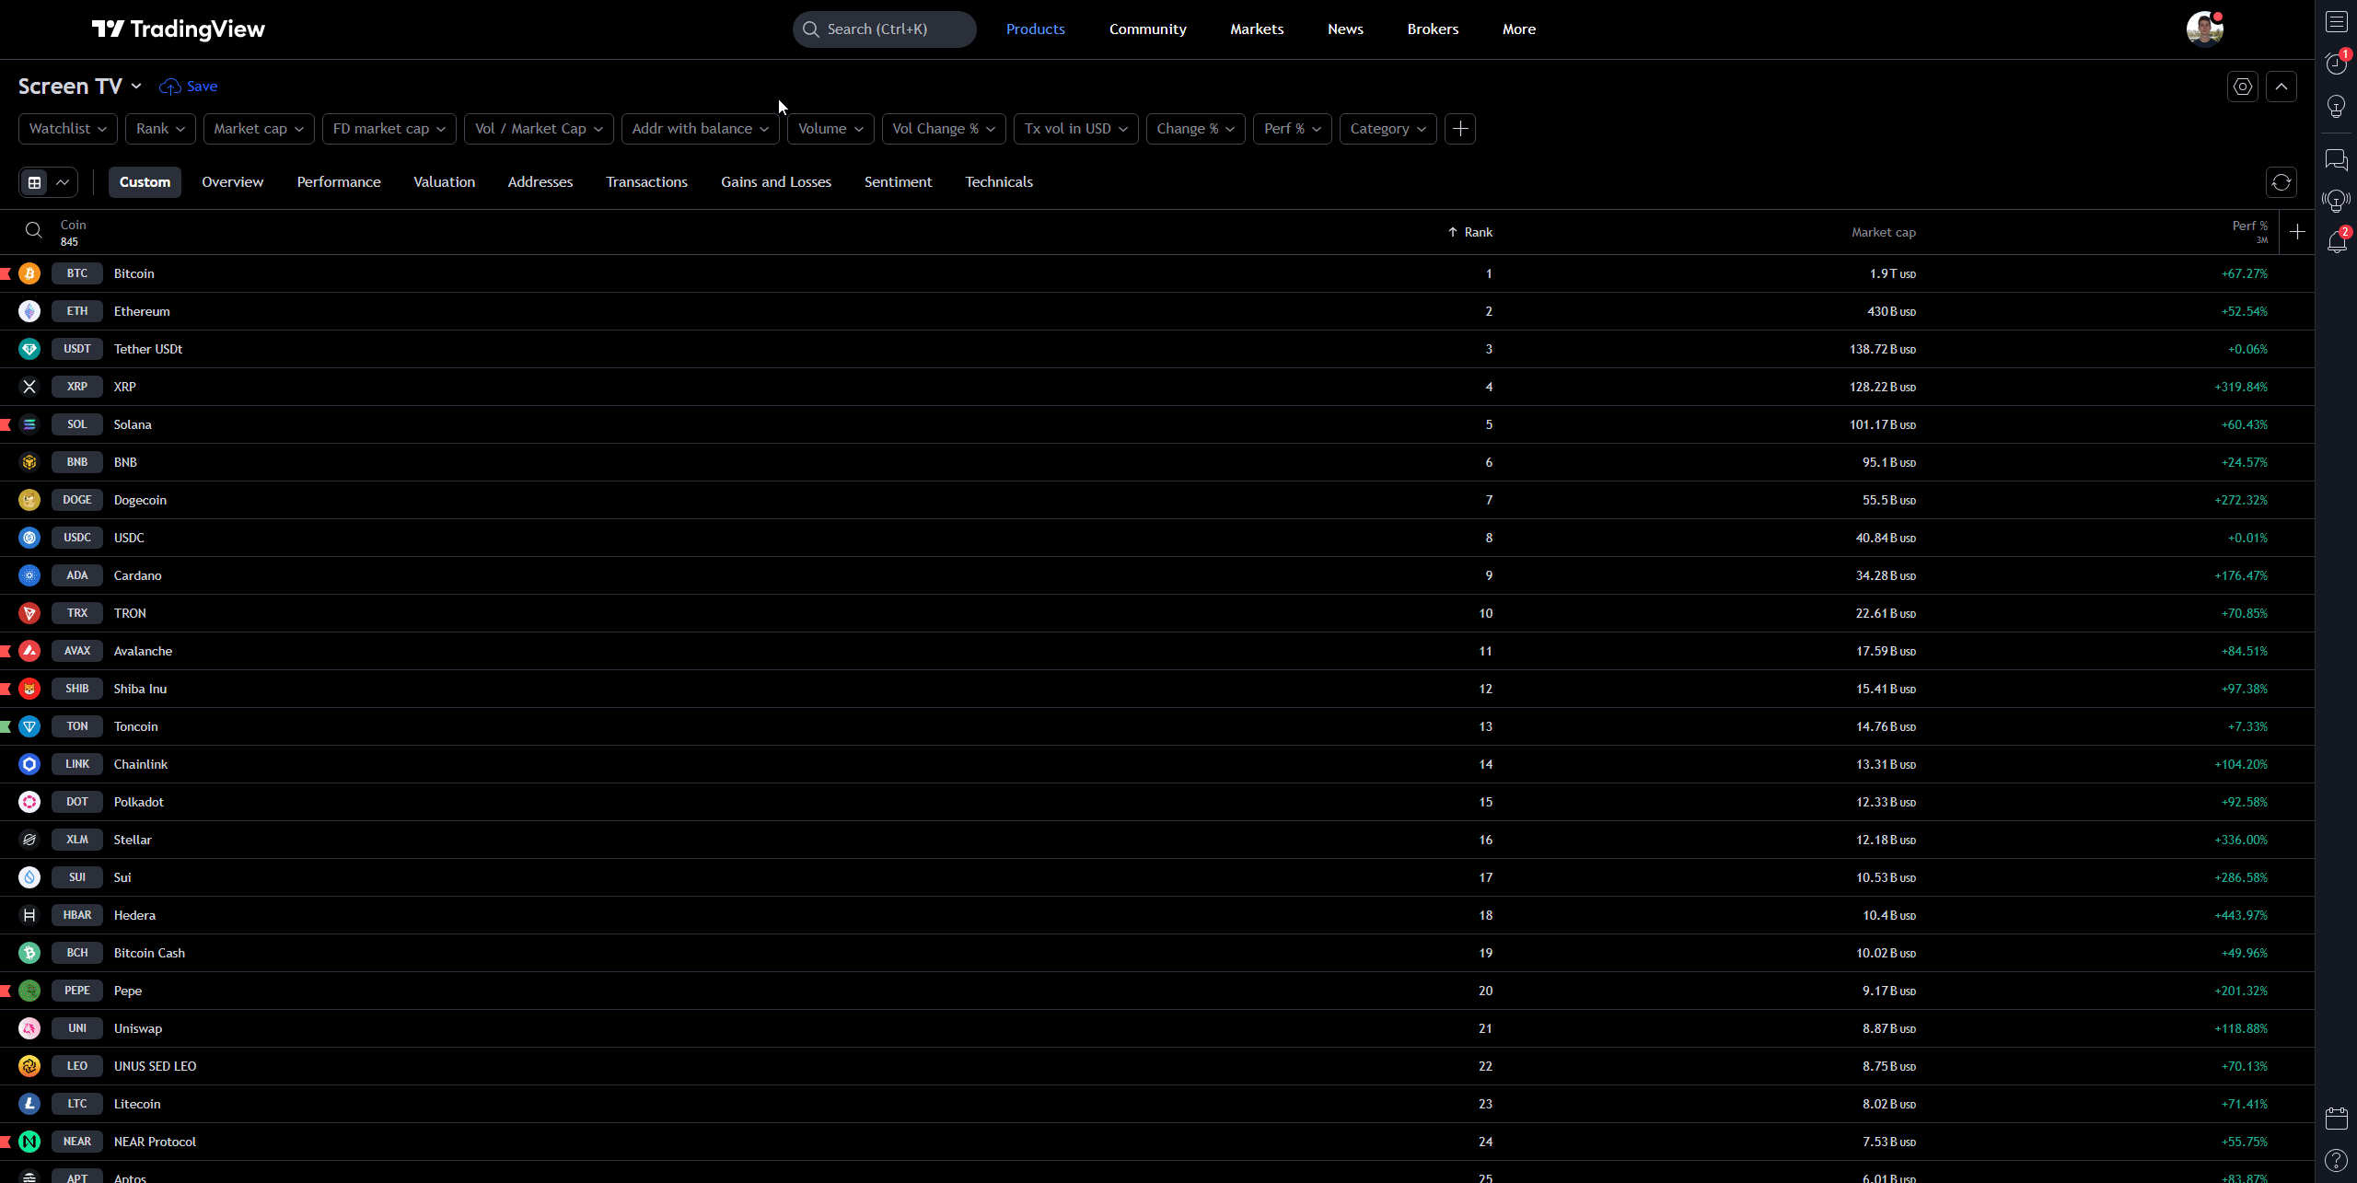Sort by Perf % 3M column header
This screenshot has width=2357, height=1183.
2249,231
